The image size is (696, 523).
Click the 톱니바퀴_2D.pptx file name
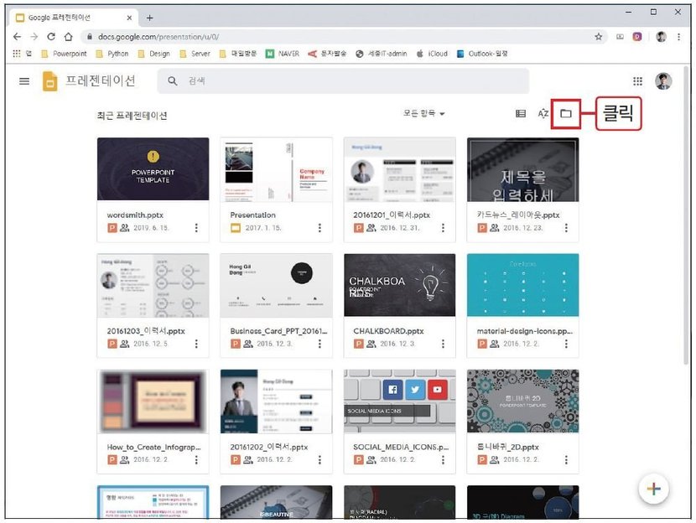508,447
